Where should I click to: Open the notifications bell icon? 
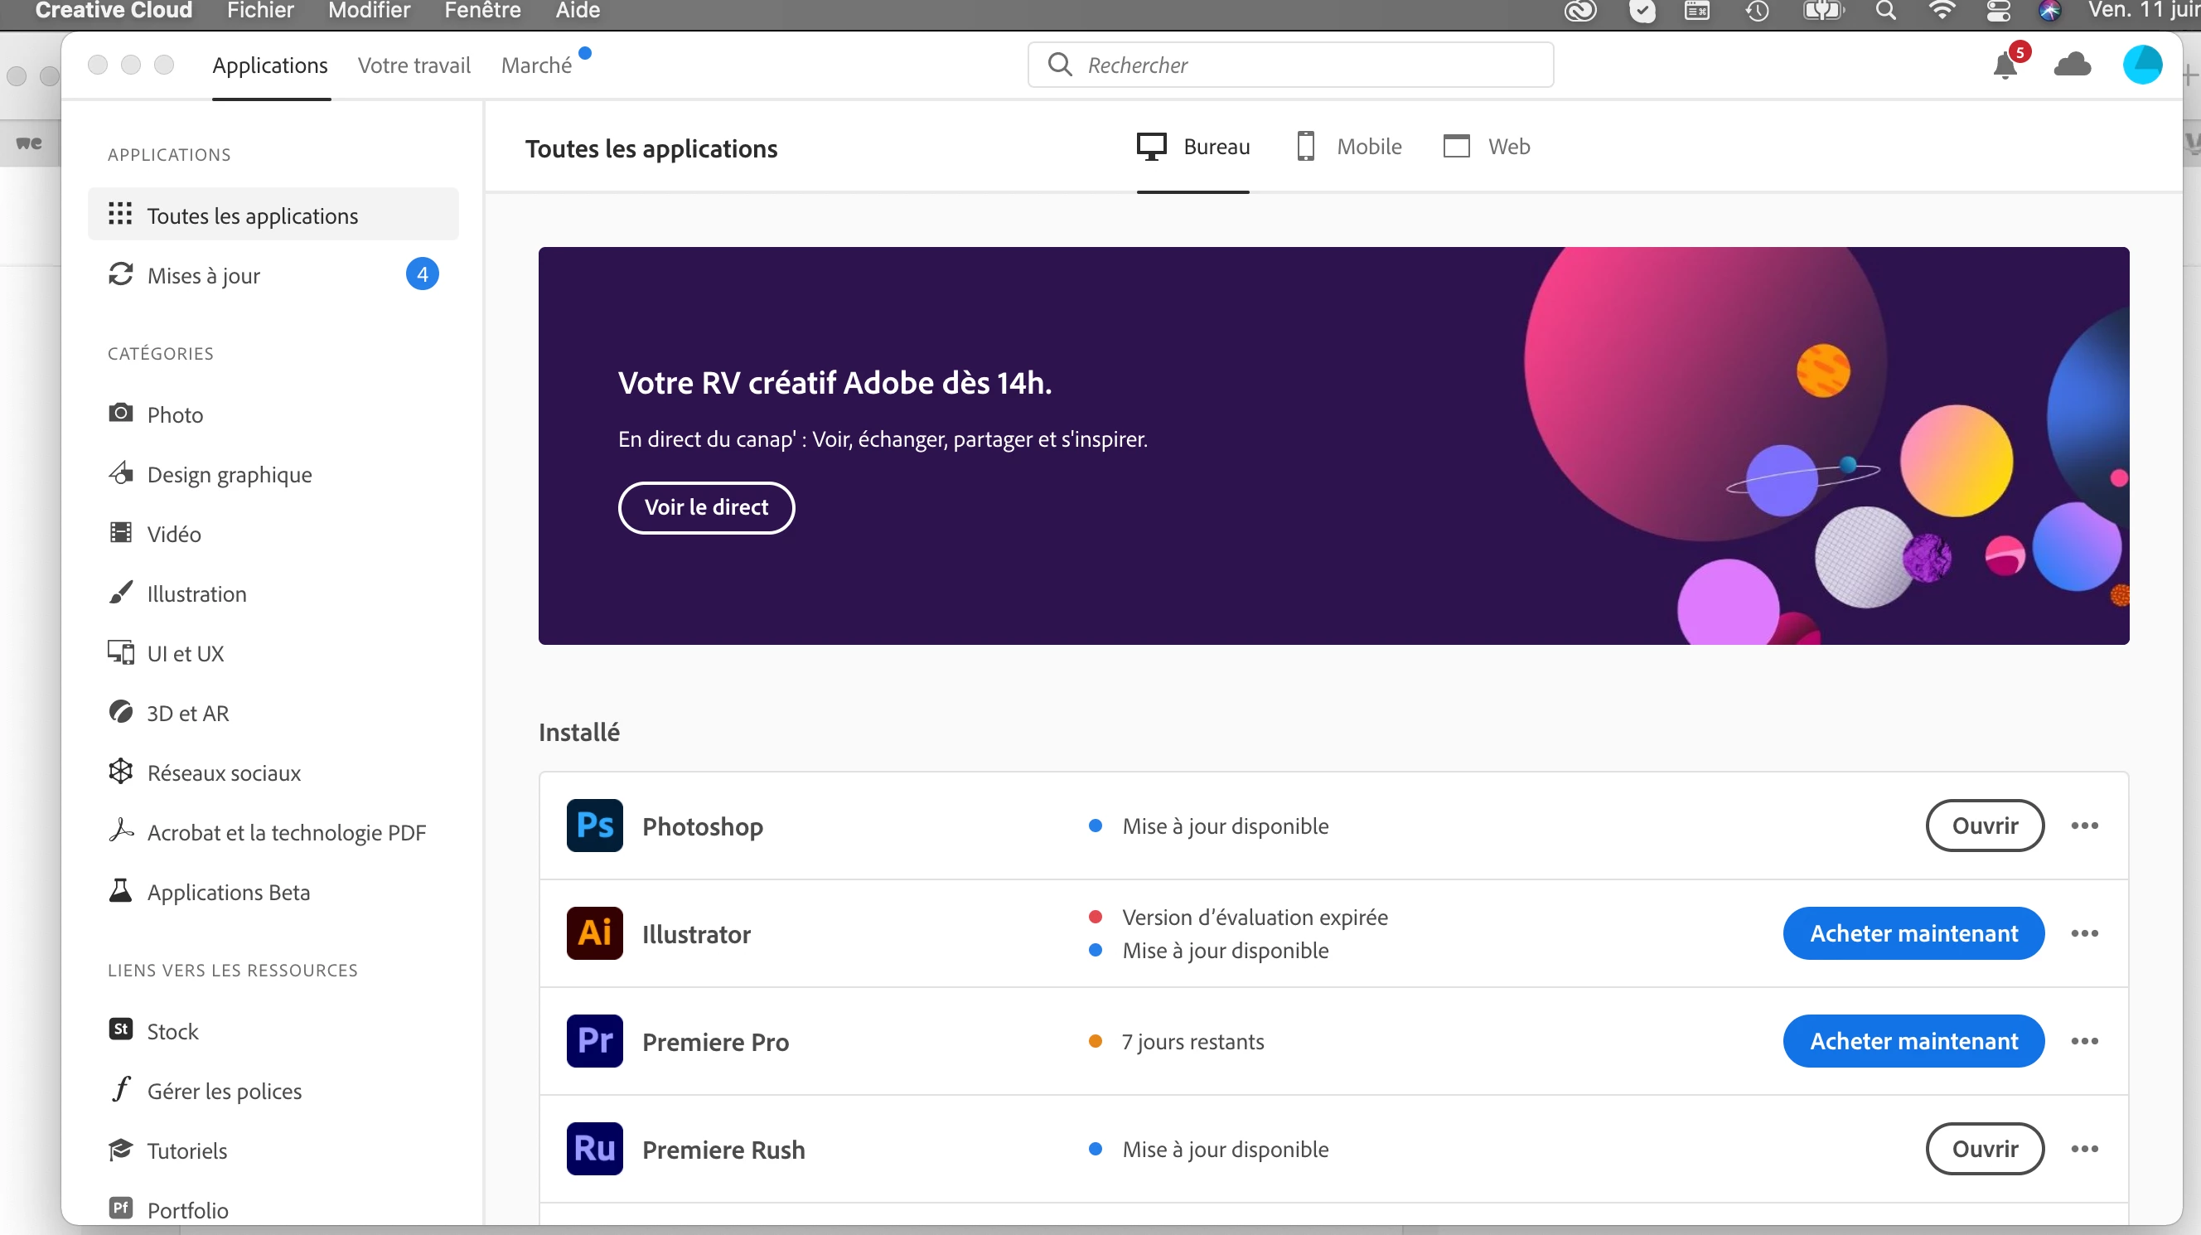pyautogui.click(x=2005, y=65)
